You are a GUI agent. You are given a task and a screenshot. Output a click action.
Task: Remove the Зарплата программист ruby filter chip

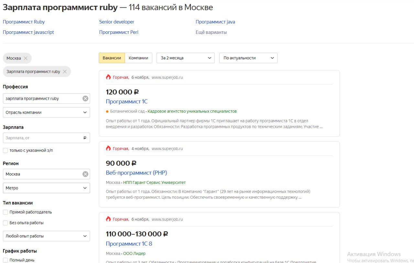pyautogui.click(x=65, y=72)
